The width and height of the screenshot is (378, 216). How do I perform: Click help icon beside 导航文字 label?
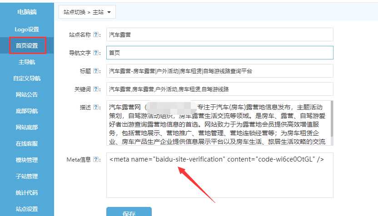(x=96, y=53)
